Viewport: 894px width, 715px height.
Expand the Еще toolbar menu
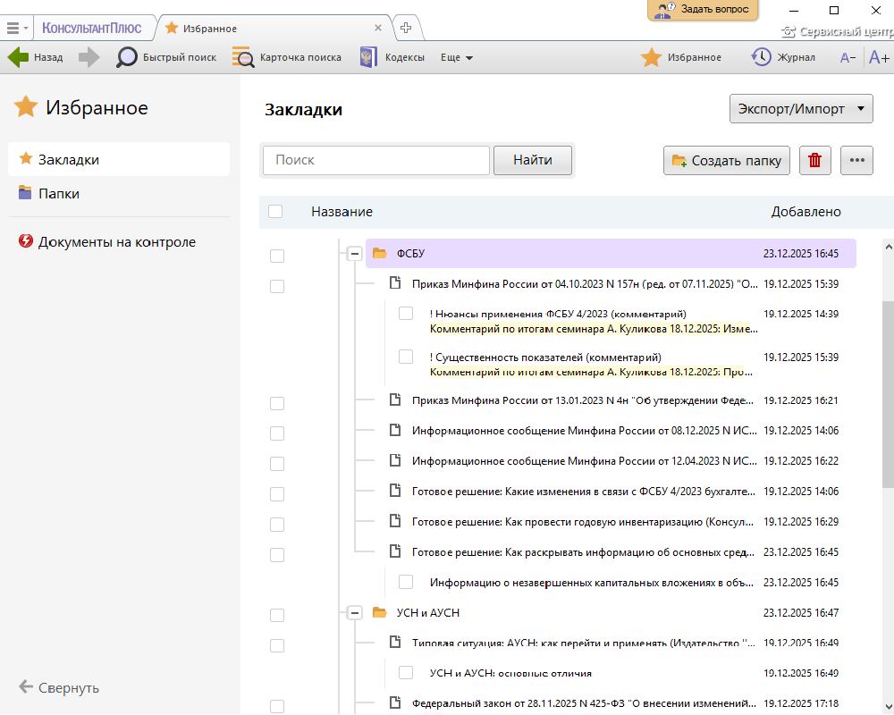[457, 57]
